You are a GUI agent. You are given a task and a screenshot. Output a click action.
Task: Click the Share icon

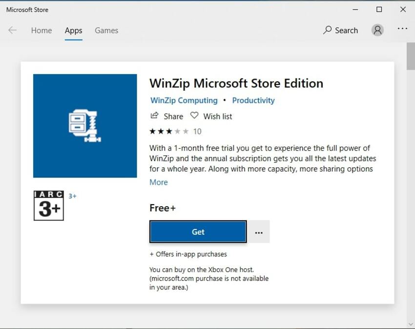click(x=155, y=116)
